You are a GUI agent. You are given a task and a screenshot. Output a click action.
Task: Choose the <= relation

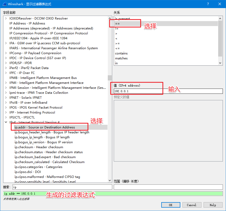[166, 48]
